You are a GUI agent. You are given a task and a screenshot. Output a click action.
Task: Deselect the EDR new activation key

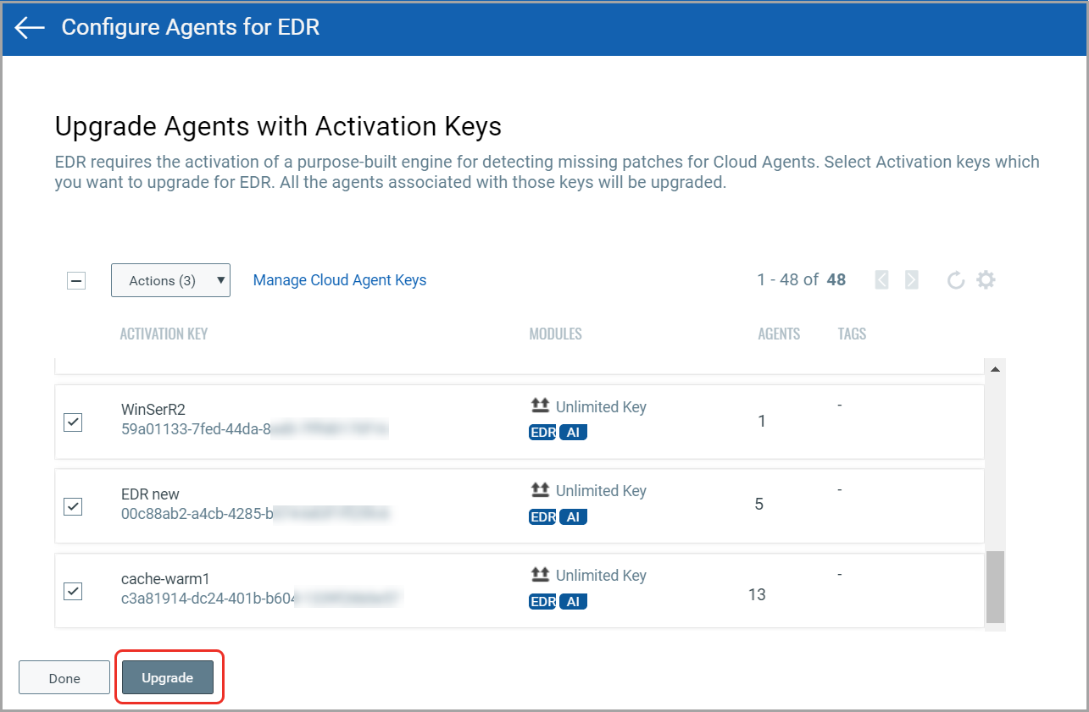(x=72, y=506)
